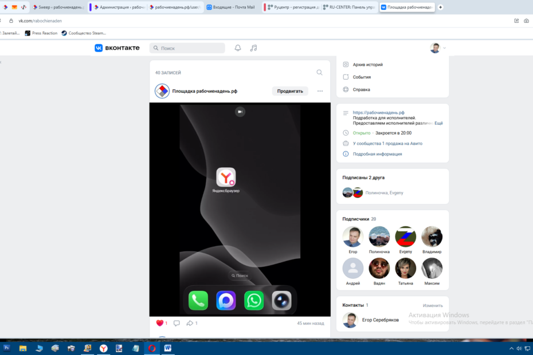This screenshot has height=355, width=533.
Task: Click the VKontakte logo
Action: (117, 48)
